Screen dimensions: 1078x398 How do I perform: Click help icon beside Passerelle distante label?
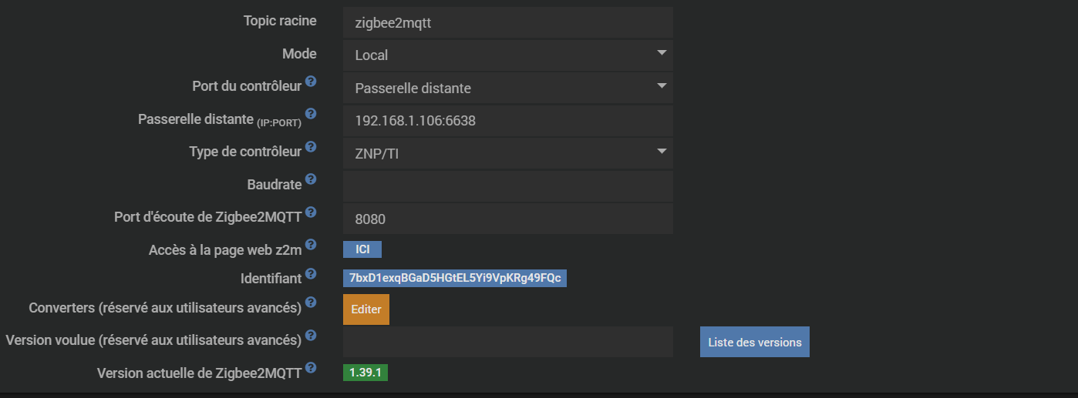tap(311, 114)
